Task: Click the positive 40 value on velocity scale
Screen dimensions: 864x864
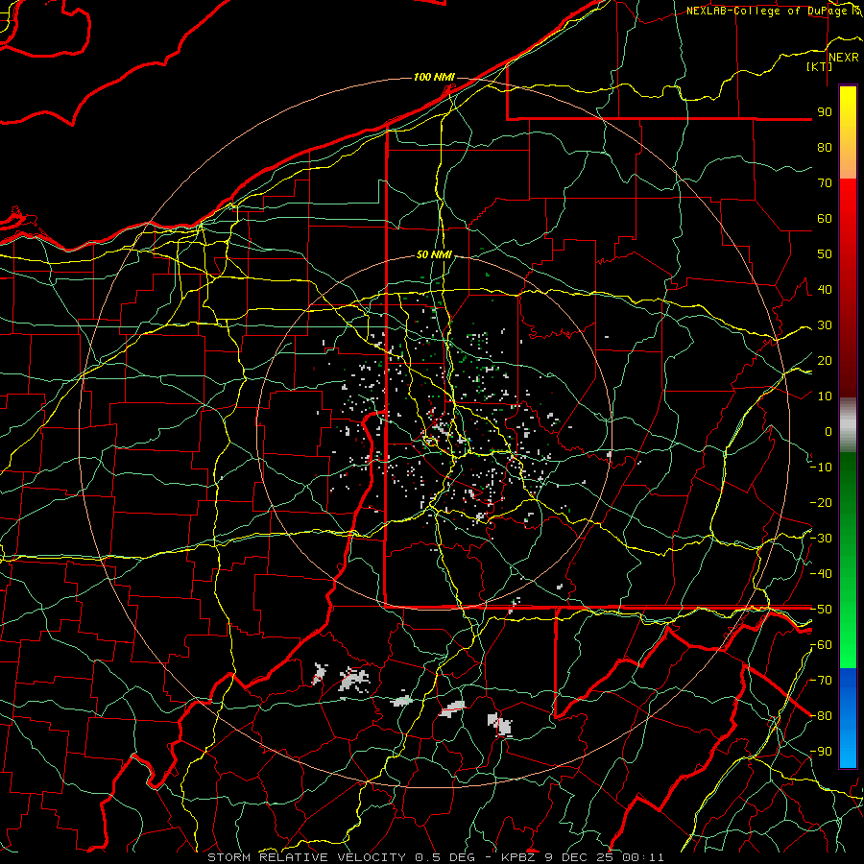Action: [825, 289]
